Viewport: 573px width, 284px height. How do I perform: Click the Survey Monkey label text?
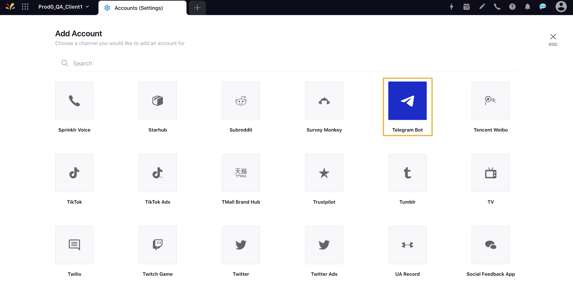tap(324, 130)
